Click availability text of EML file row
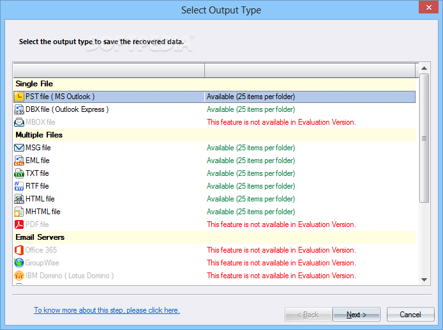443x330 pixels. [251, 161]
